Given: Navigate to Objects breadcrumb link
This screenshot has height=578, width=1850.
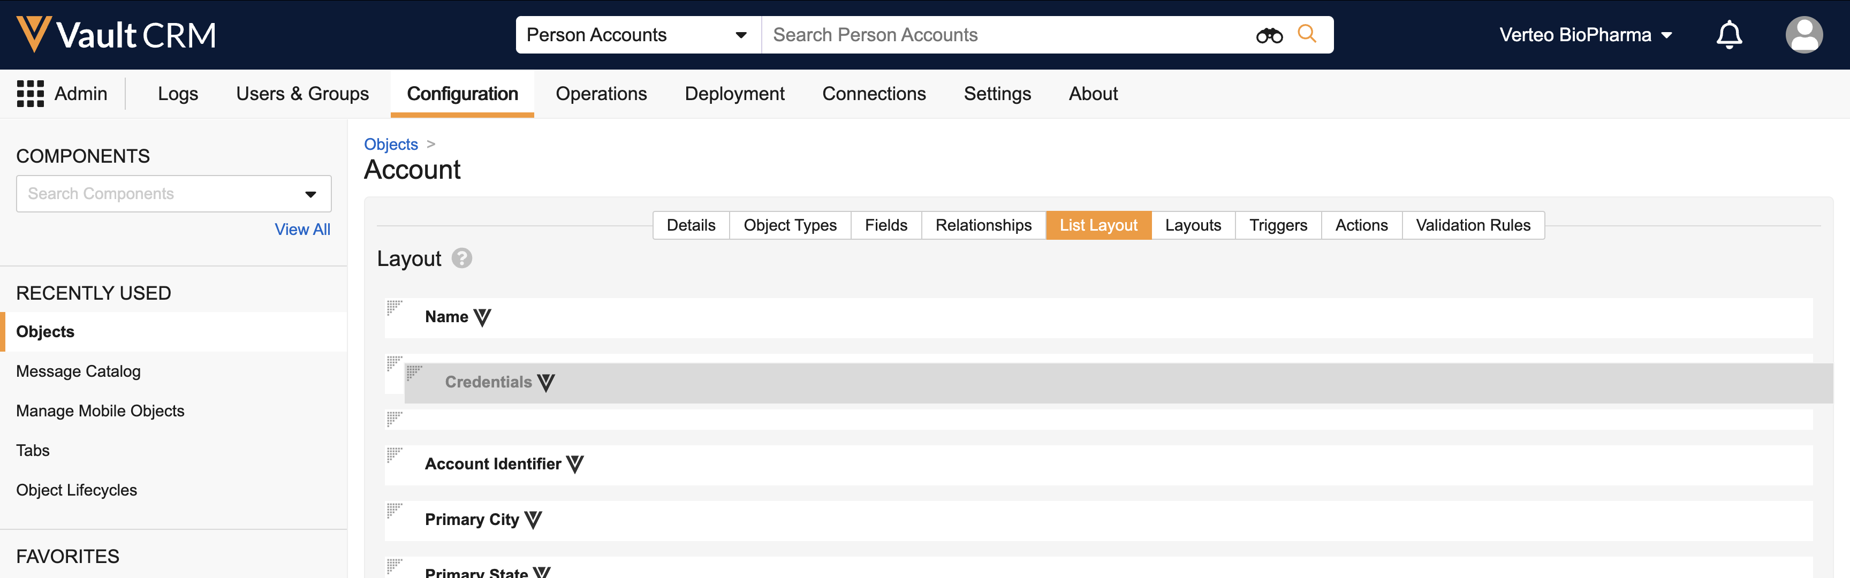Looking at the screenshot, I should 391,144.
